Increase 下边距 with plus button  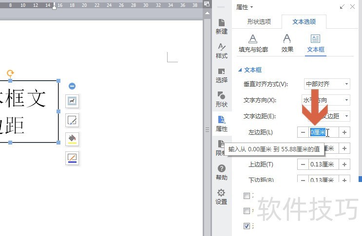pyautogui.click(x=344, y=179)
